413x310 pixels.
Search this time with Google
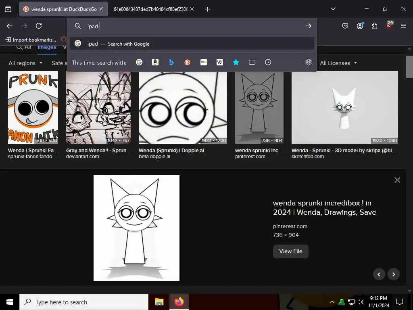pyautogui.click(x=139, y=62)
